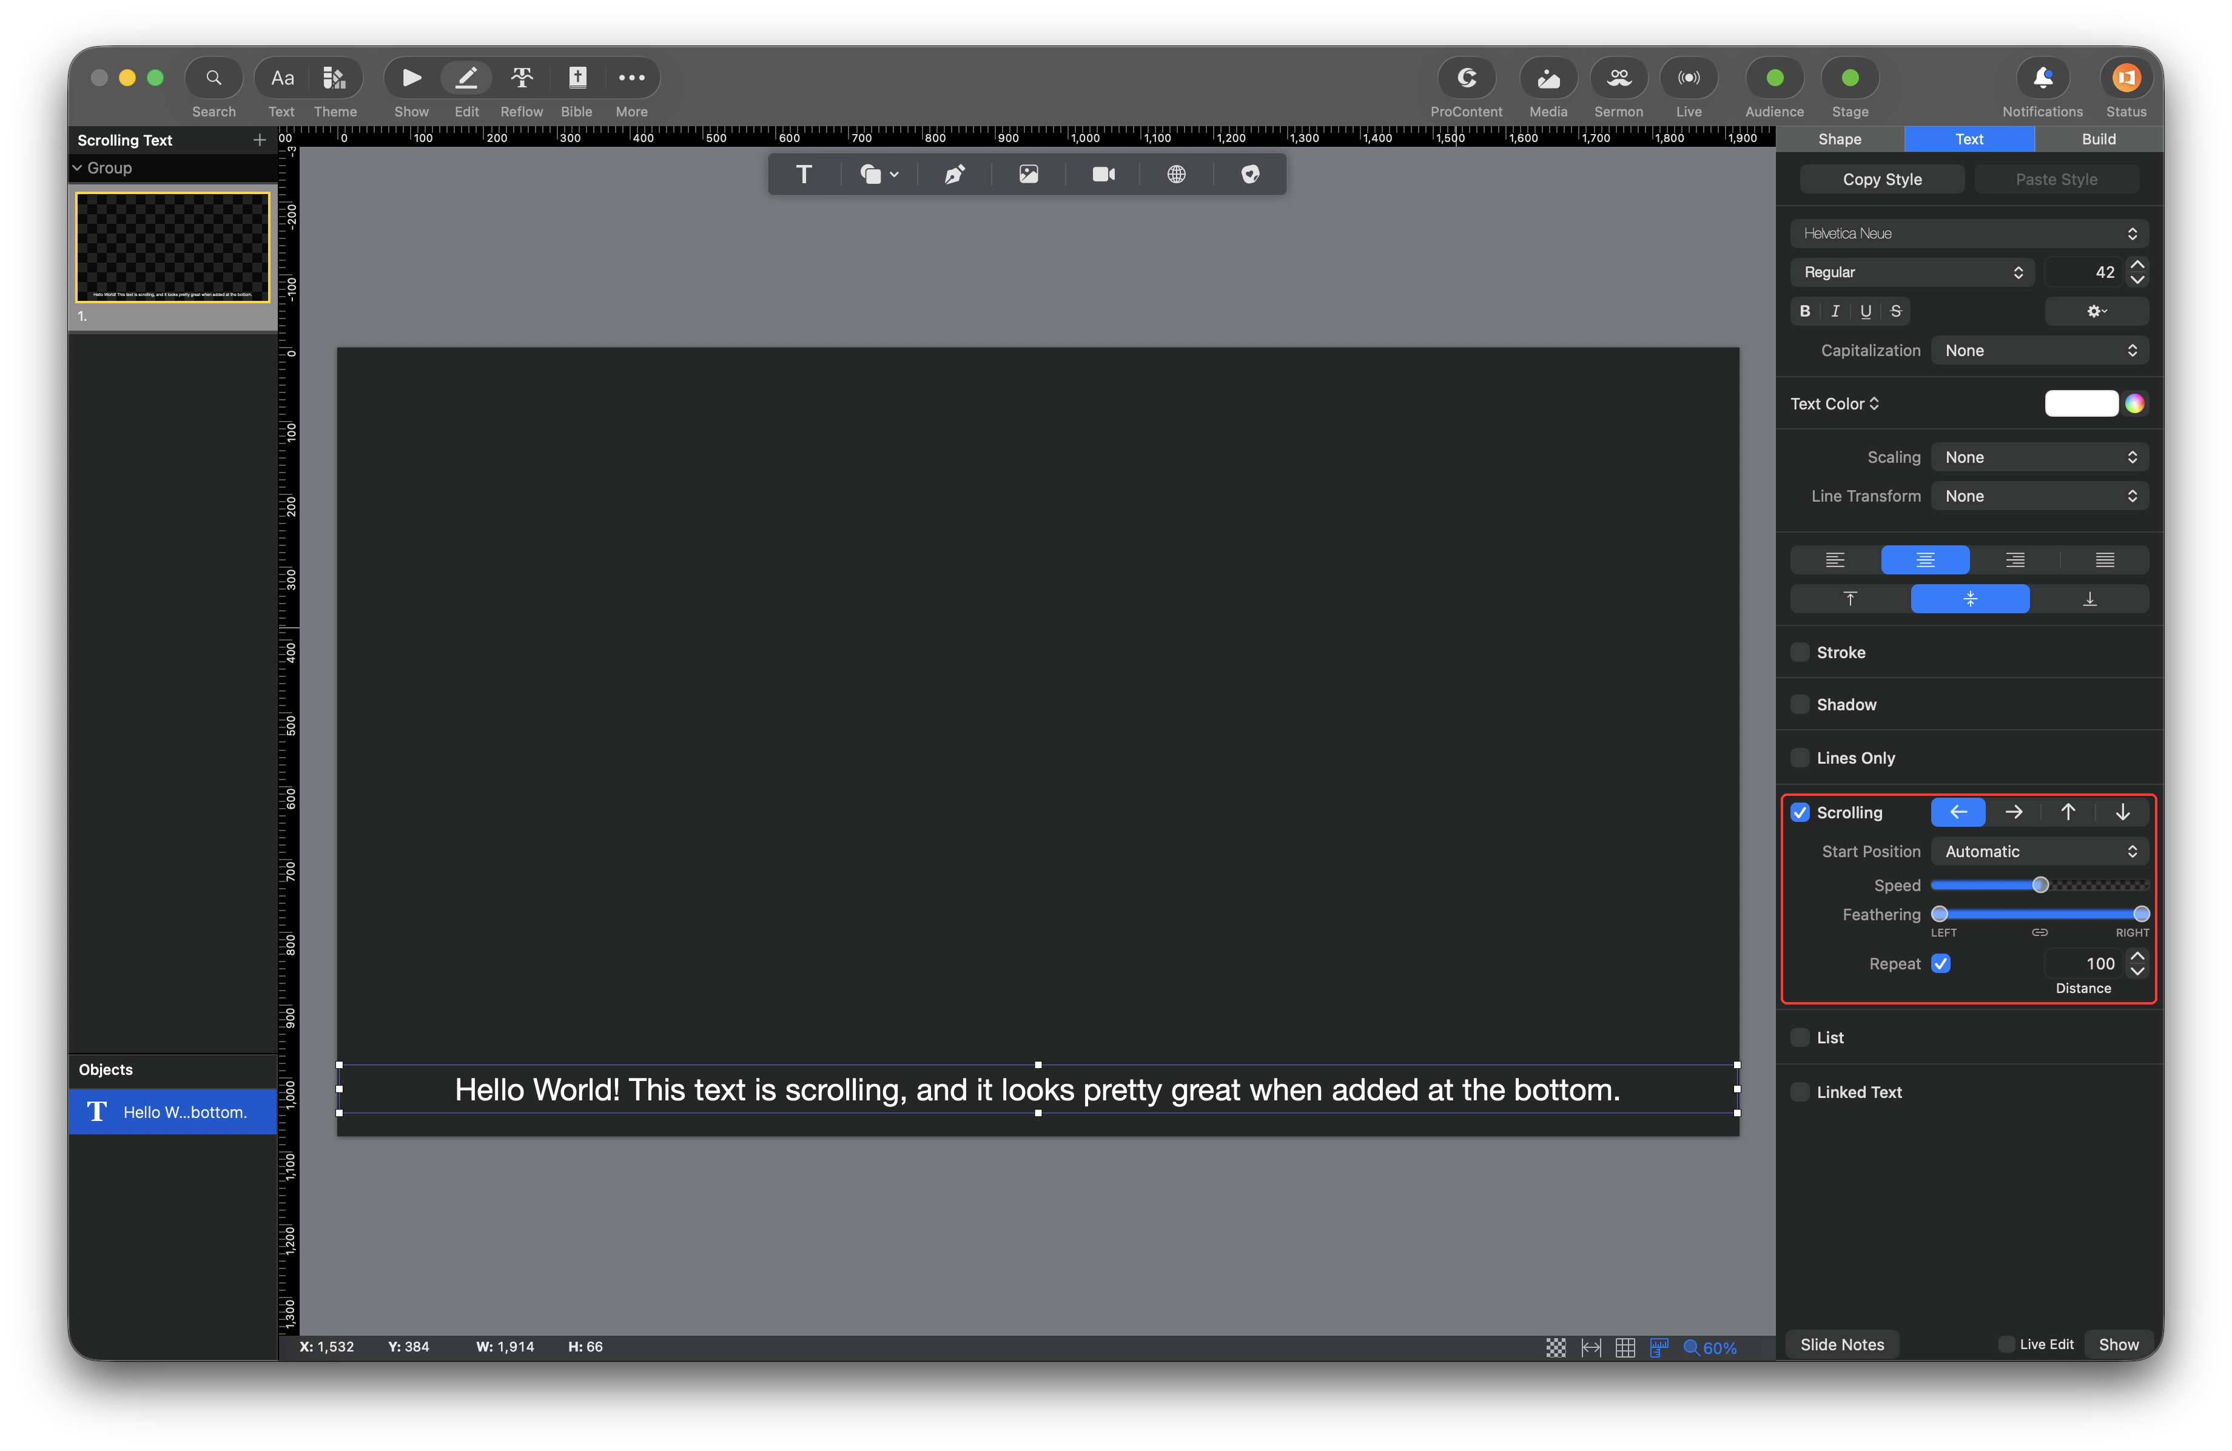Enable the Lines Only checkbox

click(x=1800, y=758)
